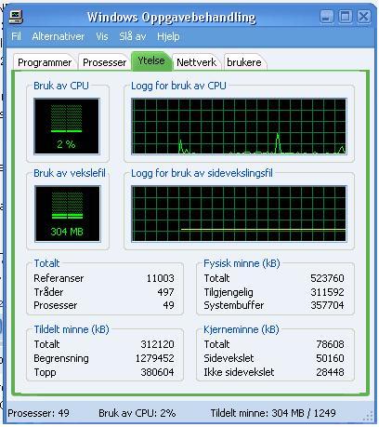
Task: Open the Alternativer menu
Action: (59, 36)
